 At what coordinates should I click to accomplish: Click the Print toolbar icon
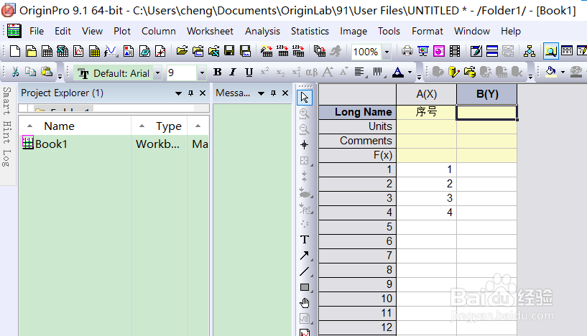tap(407, 51)
